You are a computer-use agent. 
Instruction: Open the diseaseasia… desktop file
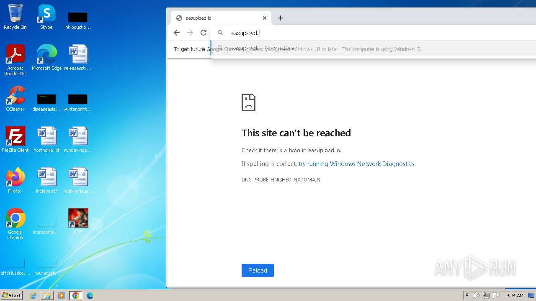(x=46, y=102)
